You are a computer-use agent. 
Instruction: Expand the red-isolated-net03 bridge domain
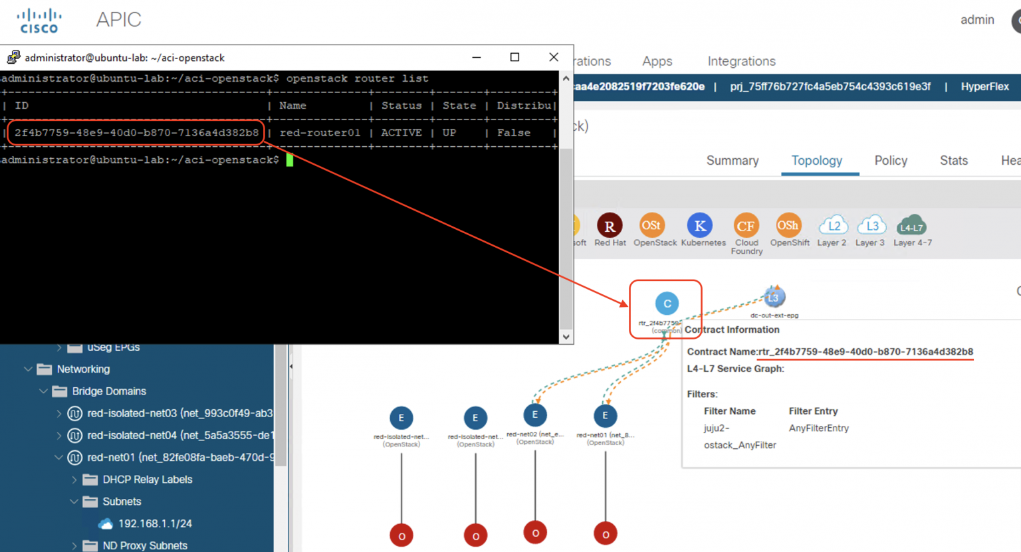pyautogui.click(x=58, y=413)
